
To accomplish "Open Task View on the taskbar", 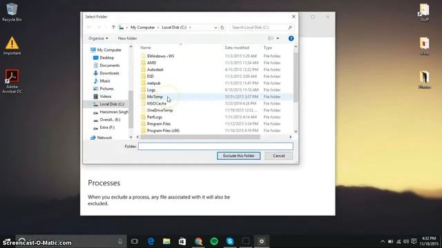I will (x=135, y=241).
